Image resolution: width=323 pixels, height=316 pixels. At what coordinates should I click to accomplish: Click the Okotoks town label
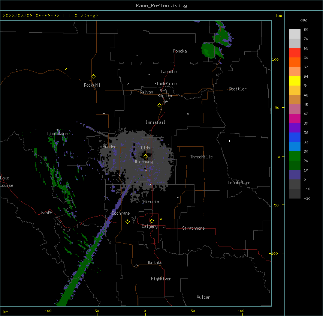[154, 263]
